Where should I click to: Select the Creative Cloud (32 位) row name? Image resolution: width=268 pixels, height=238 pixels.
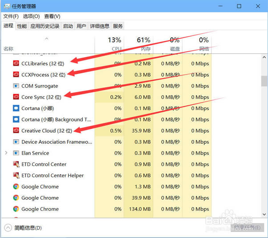coord(47,131)
